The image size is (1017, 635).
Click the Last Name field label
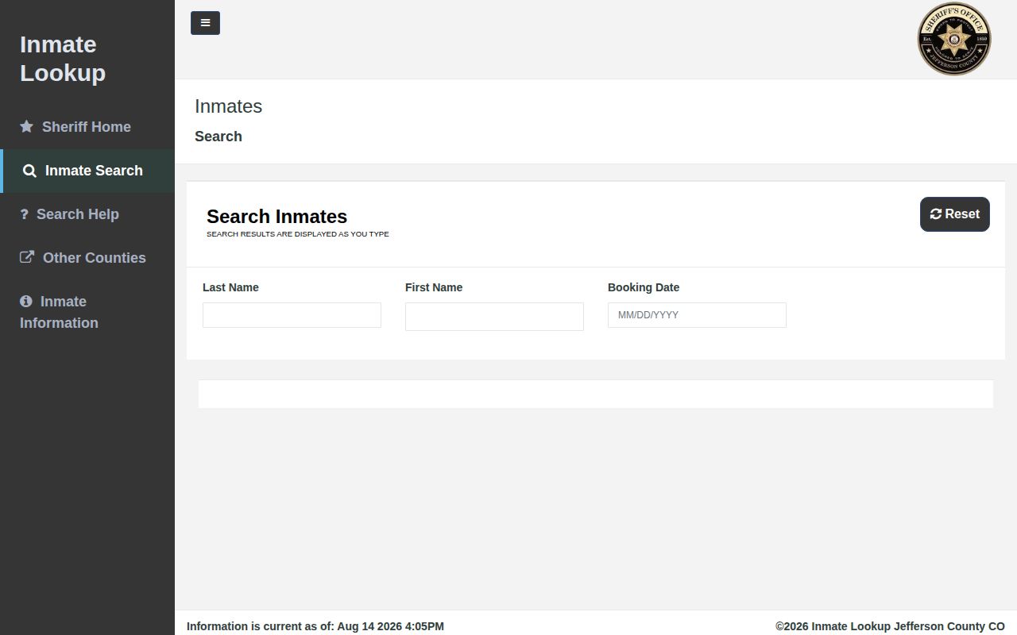(x=230, y=287)
